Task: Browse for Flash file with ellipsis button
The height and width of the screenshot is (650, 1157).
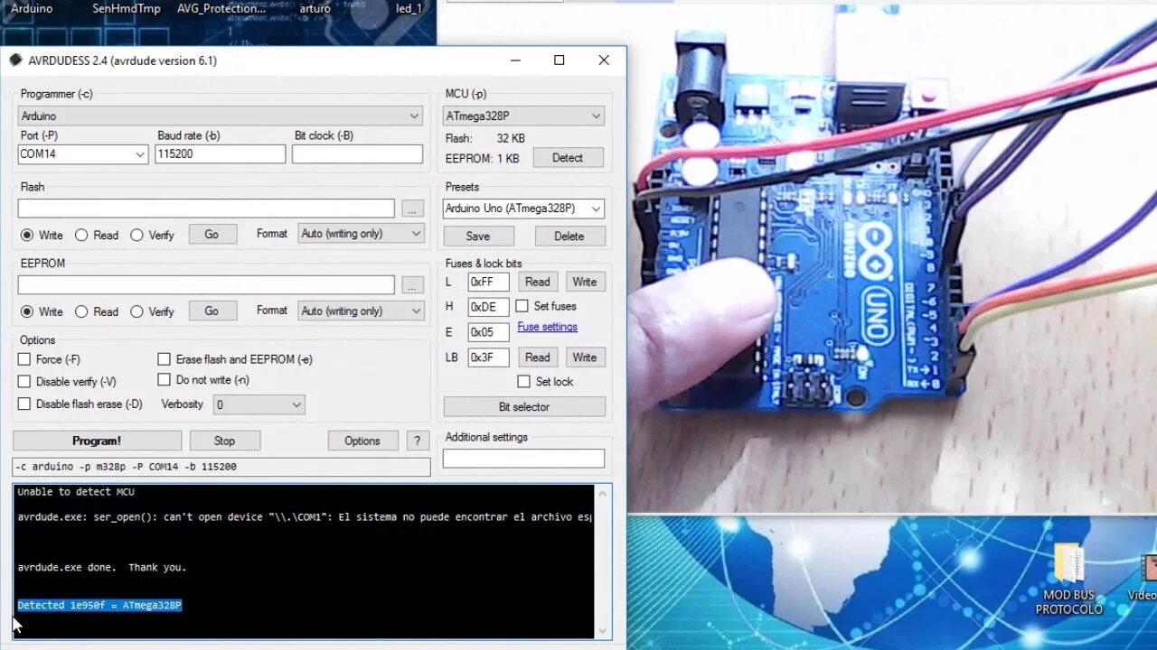Action: click(412, 209)
